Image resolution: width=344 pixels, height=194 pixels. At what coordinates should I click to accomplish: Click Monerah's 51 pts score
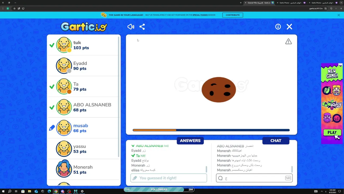[x=80, y=172]
